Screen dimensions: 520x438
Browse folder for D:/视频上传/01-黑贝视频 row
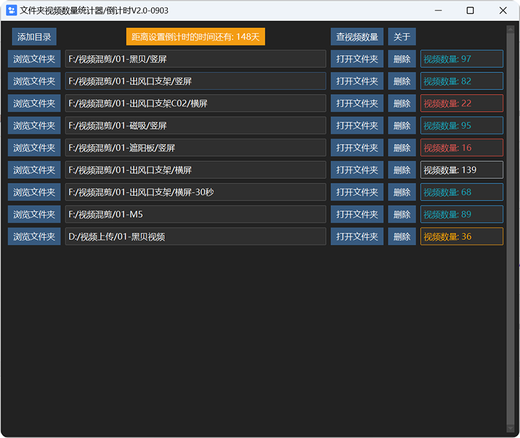click(34, 237)
